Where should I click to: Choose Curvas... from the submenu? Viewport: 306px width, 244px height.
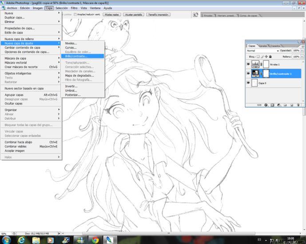click(83, 47)
